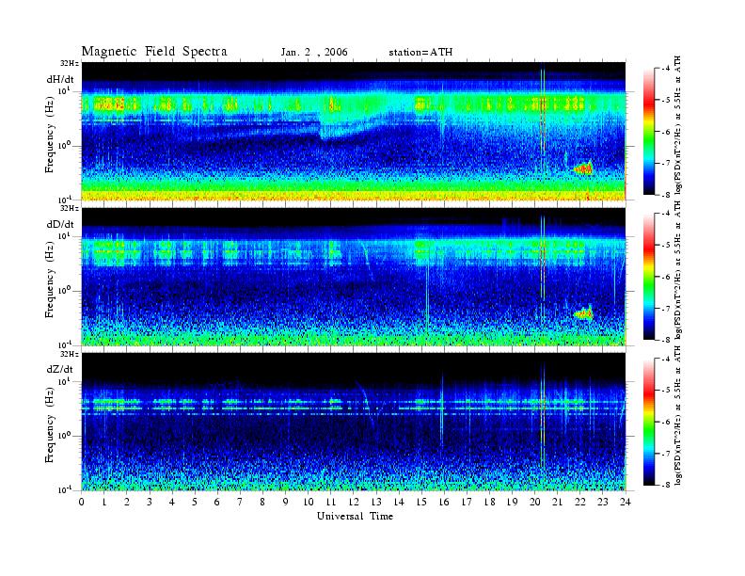Click the top colorbar's '-8' label
This screenshot has width=745, height=576.
pos(666,195)
